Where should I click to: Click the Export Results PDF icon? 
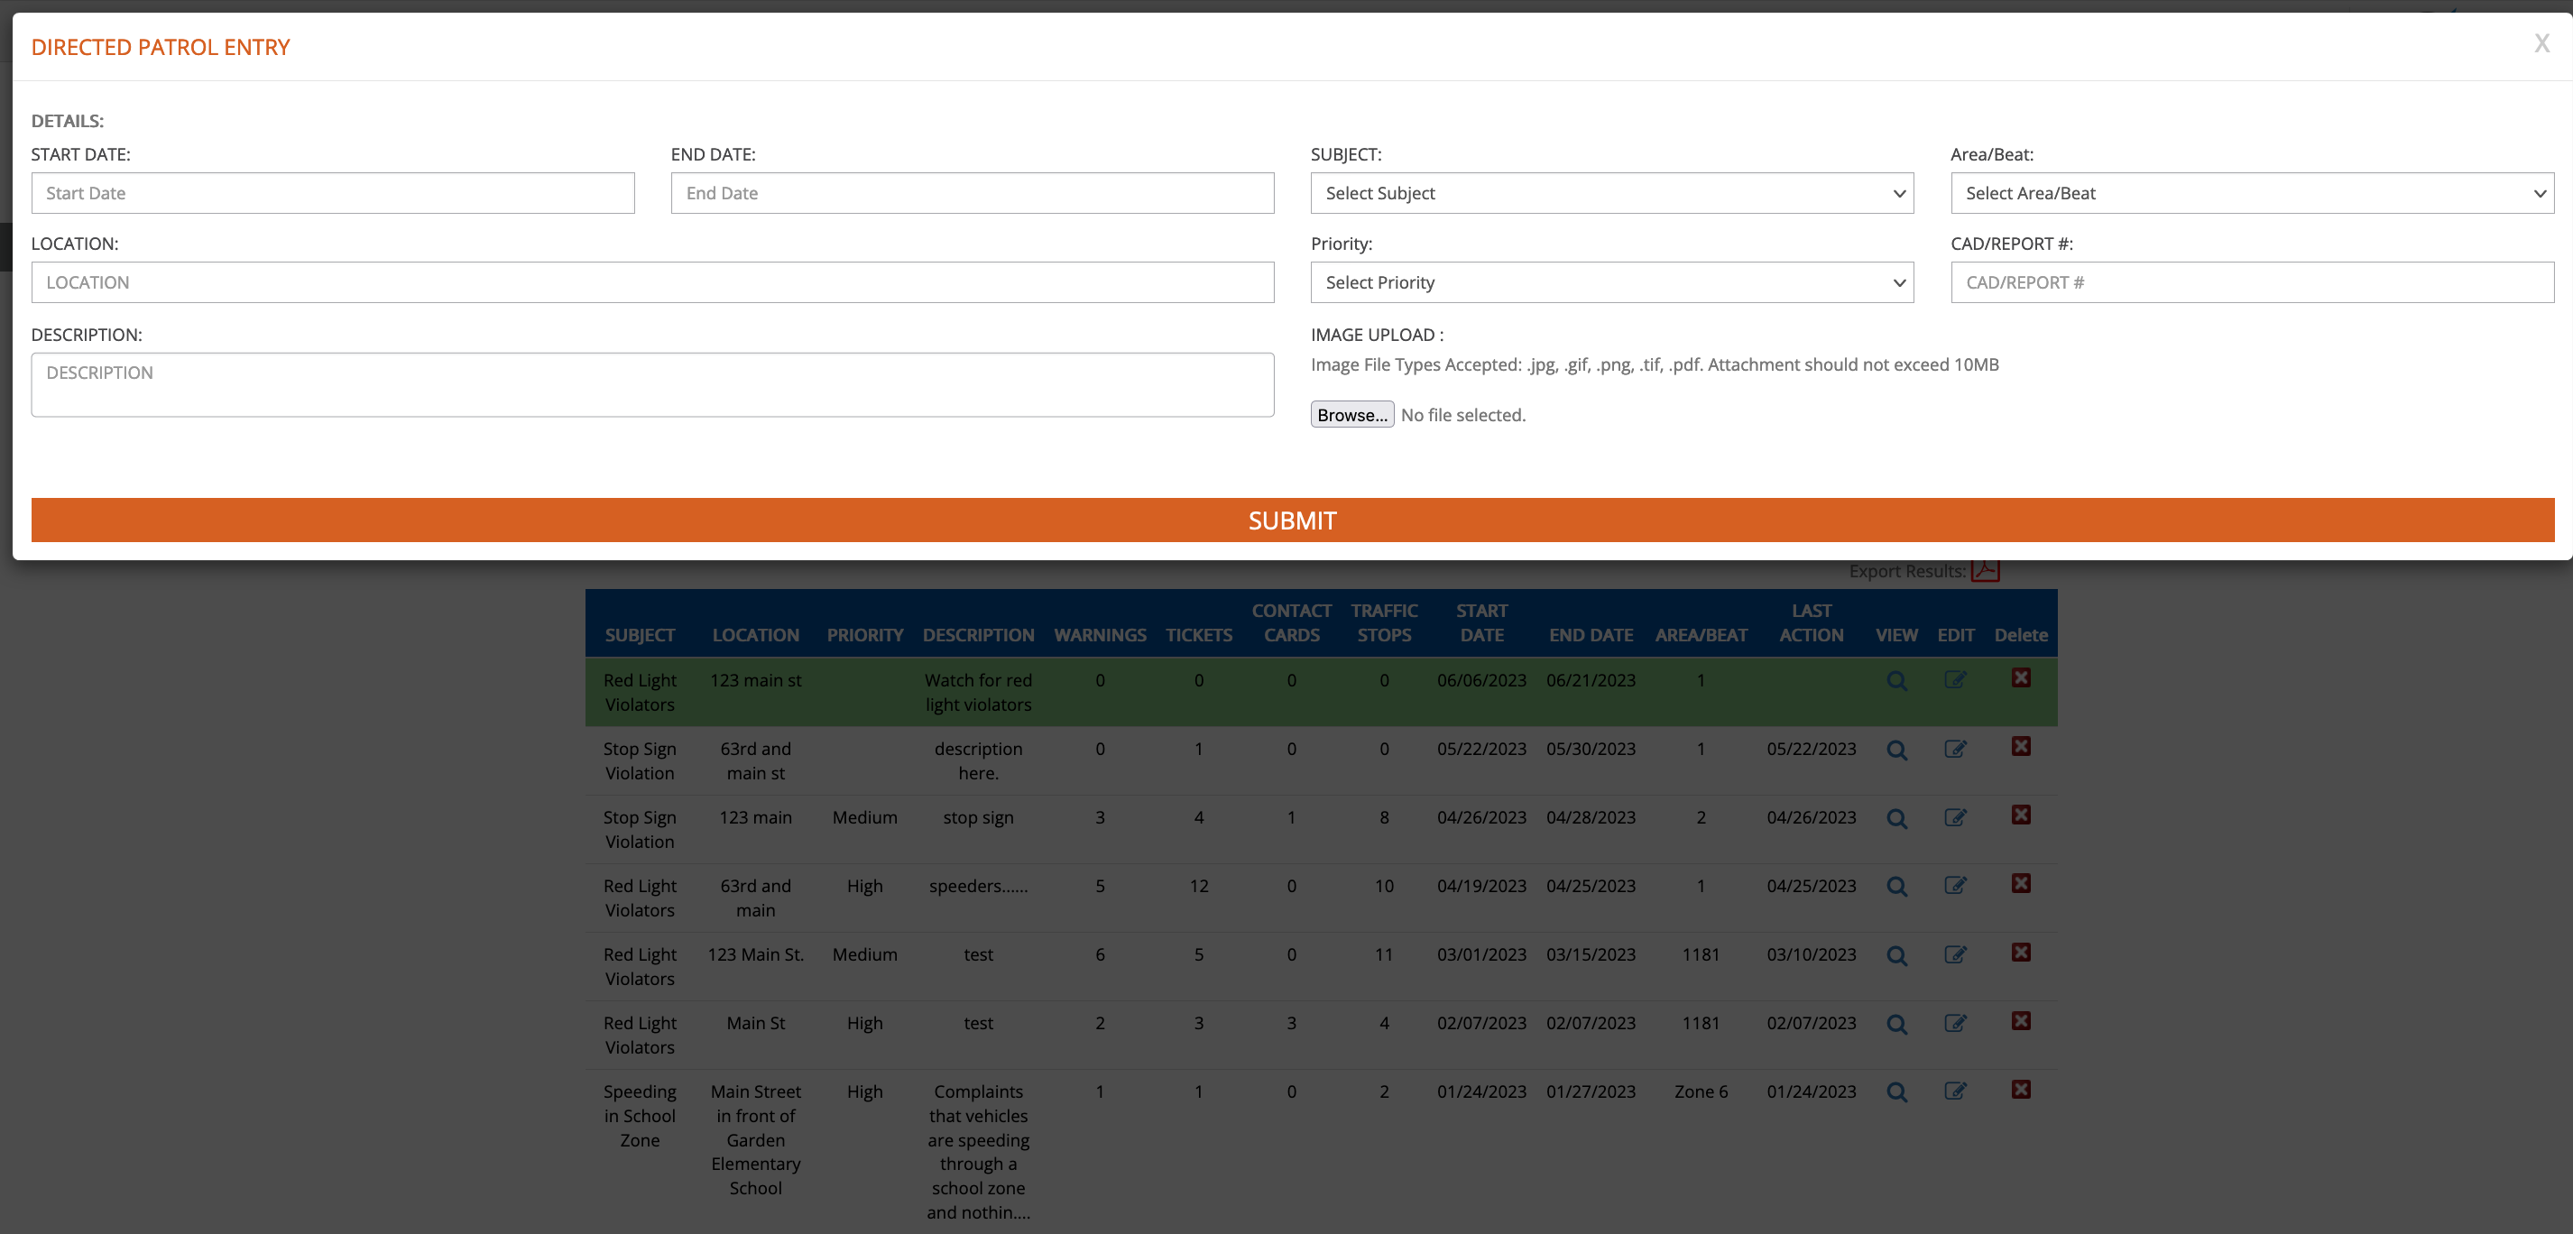tap(1985, 570)
